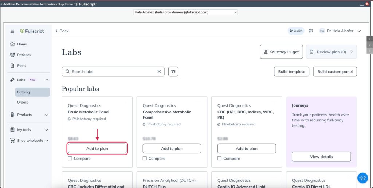Open Orders under Labs
Viewport: 373px width, 188px height.
tap(23, 102)
